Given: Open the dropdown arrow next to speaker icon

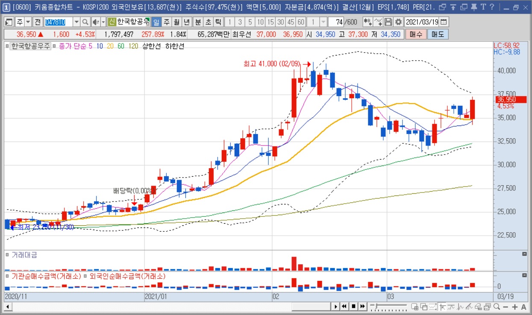Looking at the screenshot, I should (103, 22).
